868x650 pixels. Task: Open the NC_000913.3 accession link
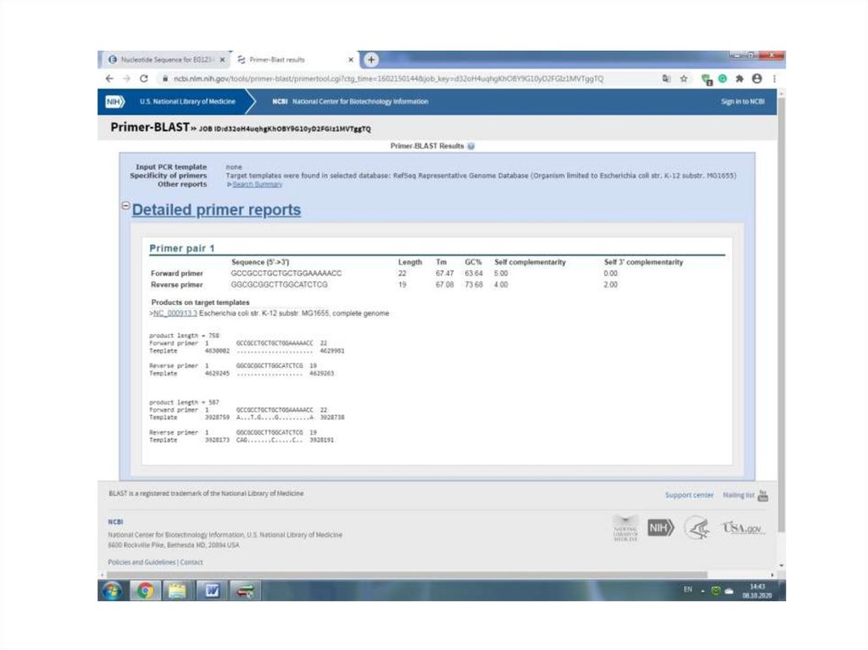pos(175,314)
